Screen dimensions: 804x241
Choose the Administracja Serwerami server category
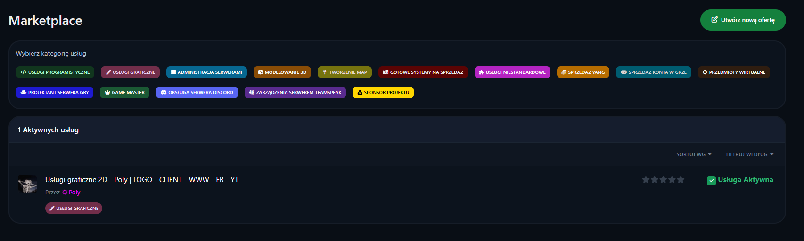[x=206, y=72]
